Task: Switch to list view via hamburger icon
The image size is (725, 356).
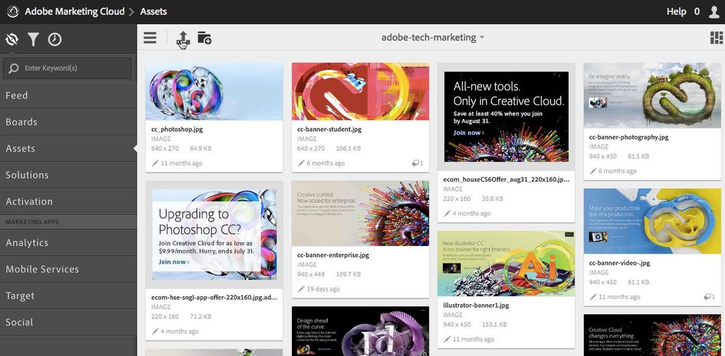Action: [x=150, y=37]
